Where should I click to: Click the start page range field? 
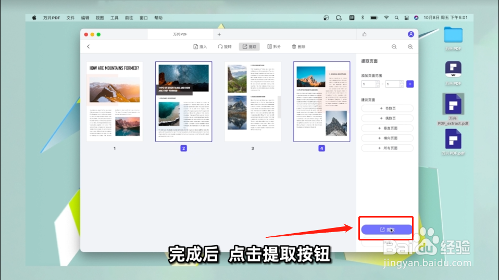(x=369, y=84)
